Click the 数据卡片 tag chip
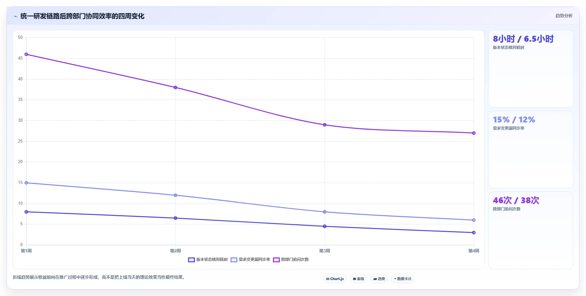Image resolution: width=586 pixels, height=296 pixels. tap(403, 279)
